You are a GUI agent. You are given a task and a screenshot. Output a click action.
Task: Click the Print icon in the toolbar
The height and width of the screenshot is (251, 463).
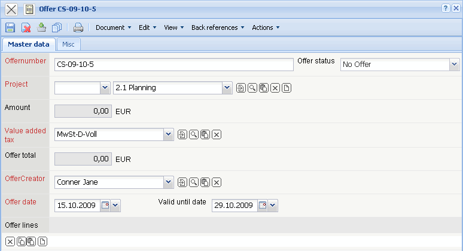point(78,27)
